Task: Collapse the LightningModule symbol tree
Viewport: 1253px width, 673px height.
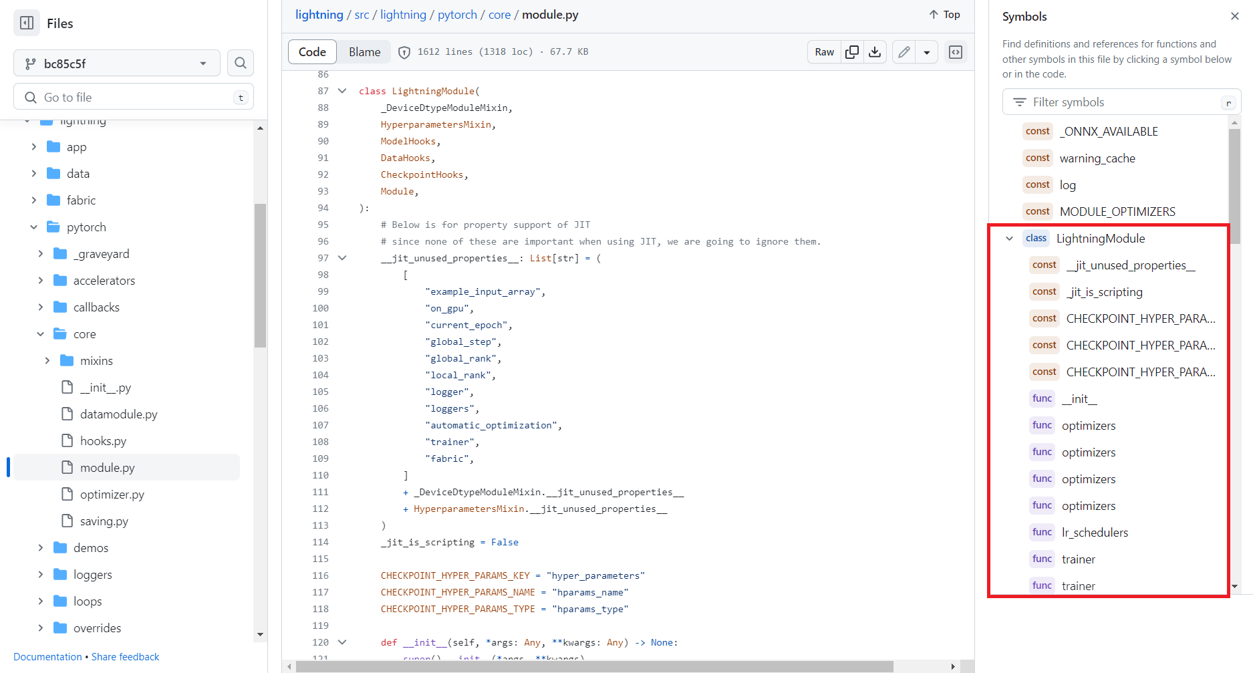Action: coord(1009,238)
